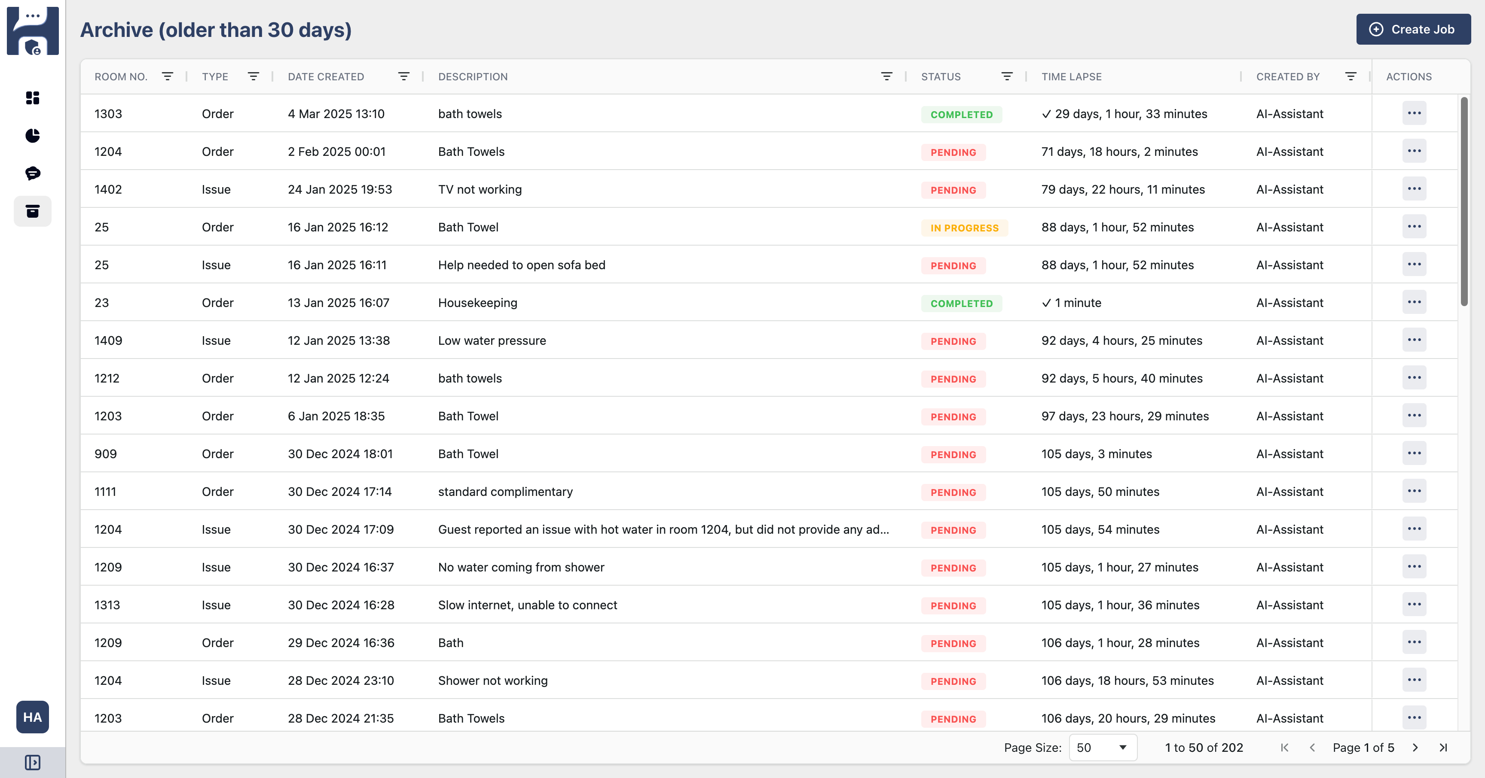Select date 28 Dec 2024 21:35

coord(341,718)
